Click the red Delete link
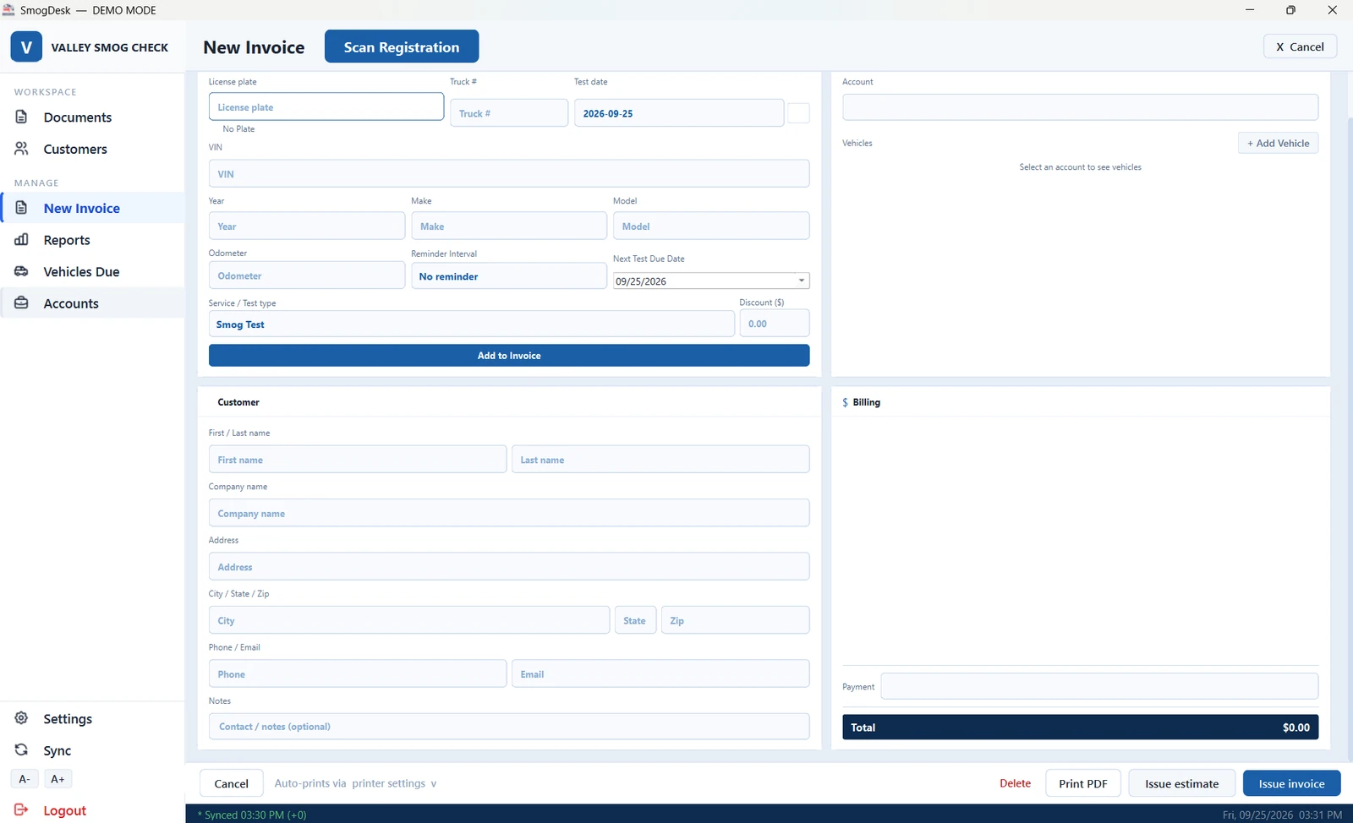Viewport: 1353px width, 823px height. click(x=1015, y=783)
